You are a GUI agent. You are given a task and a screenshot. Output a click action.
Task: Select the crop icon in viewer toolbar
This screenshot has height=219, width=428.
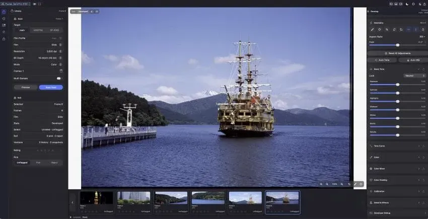point(349,184)
